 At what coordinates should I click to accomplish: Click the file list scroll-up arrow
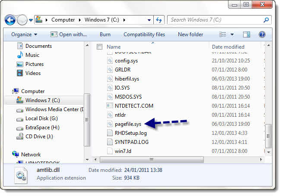coord(269,45)
